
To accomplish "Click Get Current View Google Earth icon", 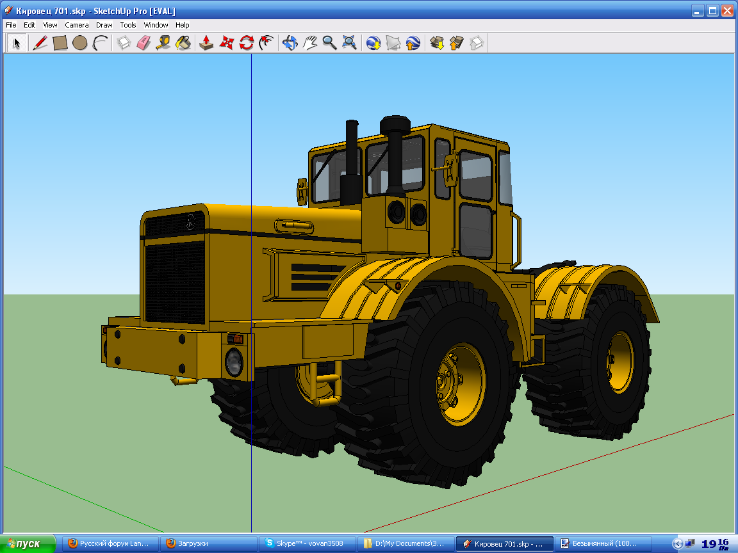I will [373, 44].
